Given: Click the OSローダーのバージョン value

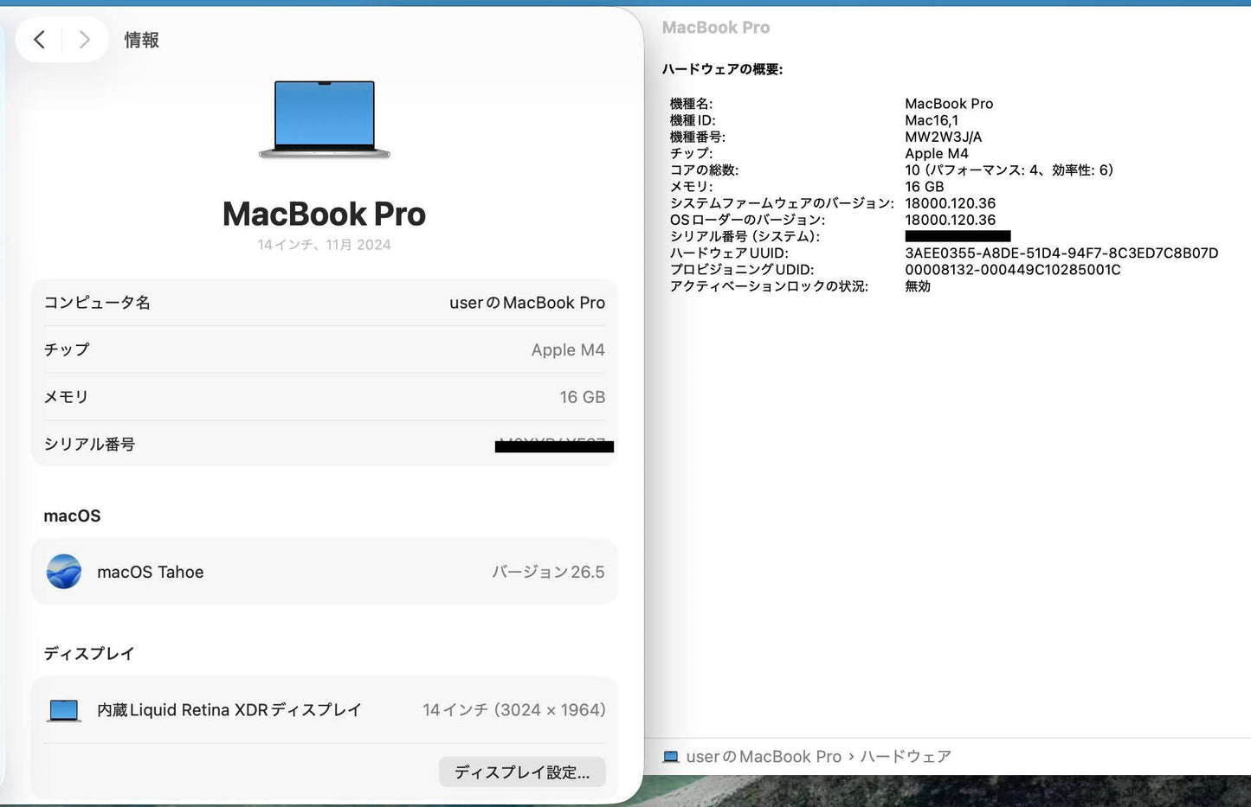Looking at the screenshot, I should click(x=951, y=220).
